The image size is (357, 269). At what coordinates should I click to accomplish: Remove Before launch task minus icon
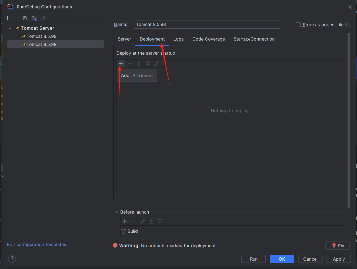134,221
